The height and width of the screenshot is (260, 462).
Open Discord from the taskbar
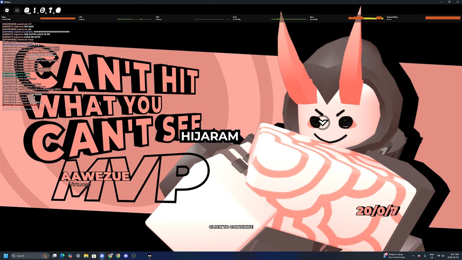pyautogui.click(x=126, y=256)
